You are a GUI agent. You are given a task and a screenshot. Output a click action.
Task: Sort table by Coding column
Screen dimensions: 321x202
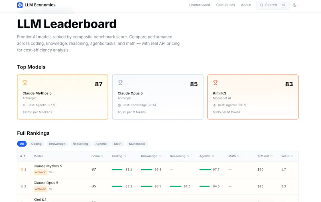click(119, 156)
